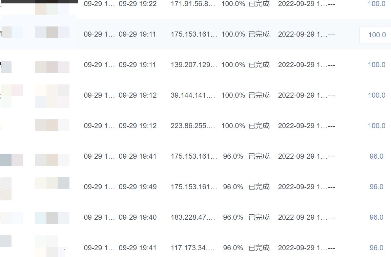Click the 96.0 score for IP 183.228.47
The width and height of the screenshot is (391, 257).
[376, 217]
